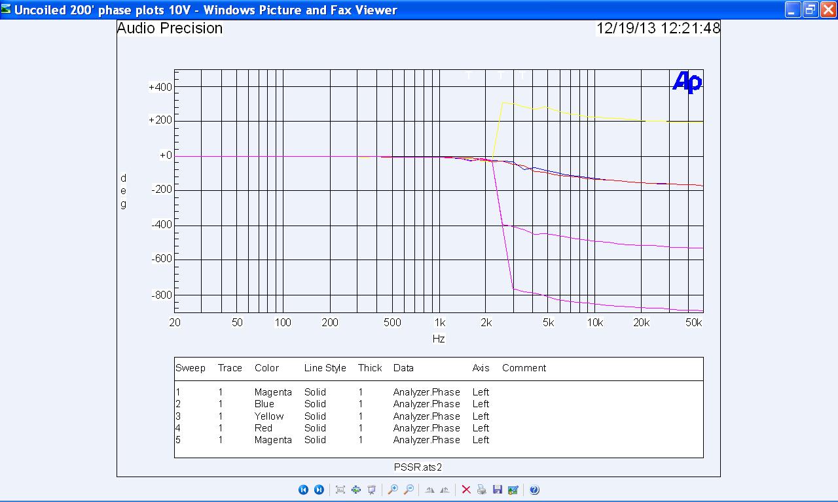The width and height of the screenshot is (838, 502).
Task: Click the Sweep column header
Action: coord(191,368)
